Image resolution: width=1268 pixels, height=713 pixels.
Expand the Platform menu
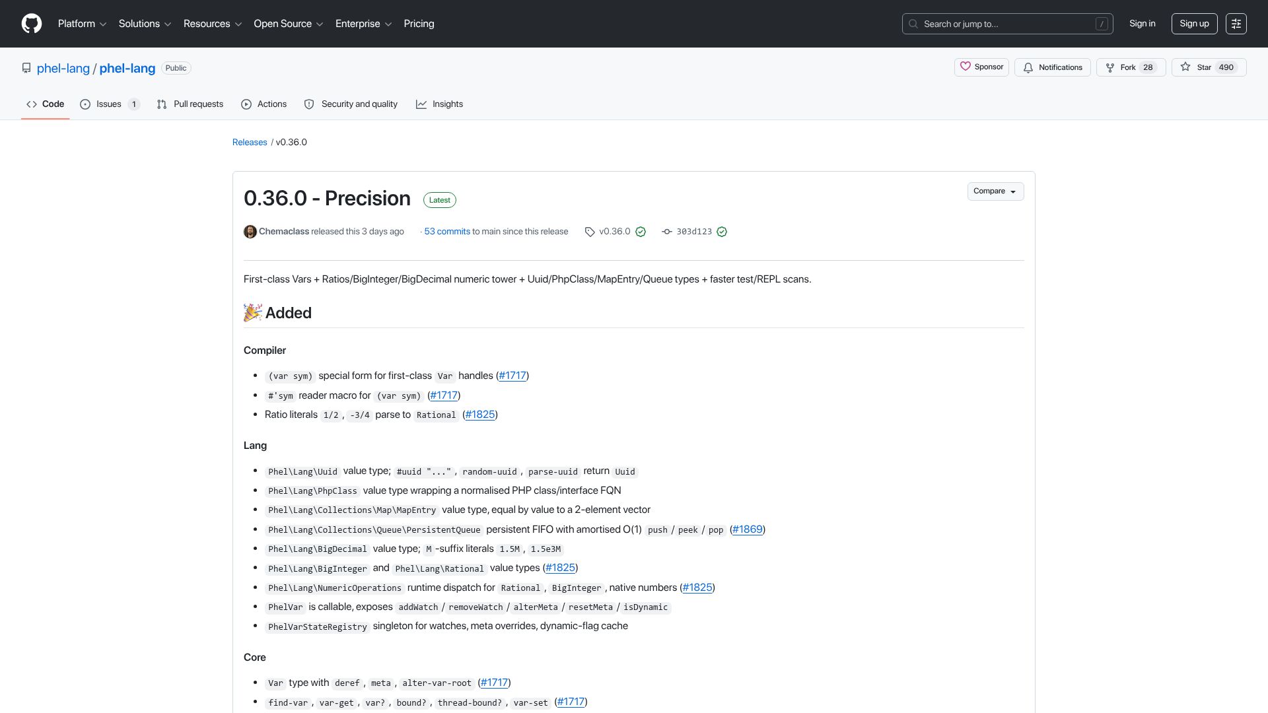pos(82,24)
